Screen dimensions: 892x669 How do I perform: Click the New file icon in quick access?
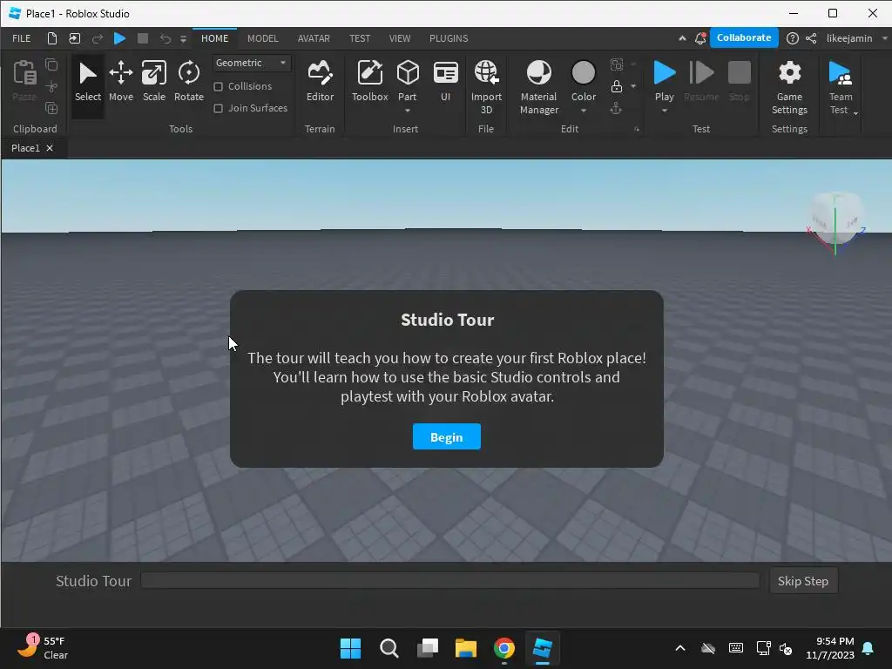[x=51, y=38]
